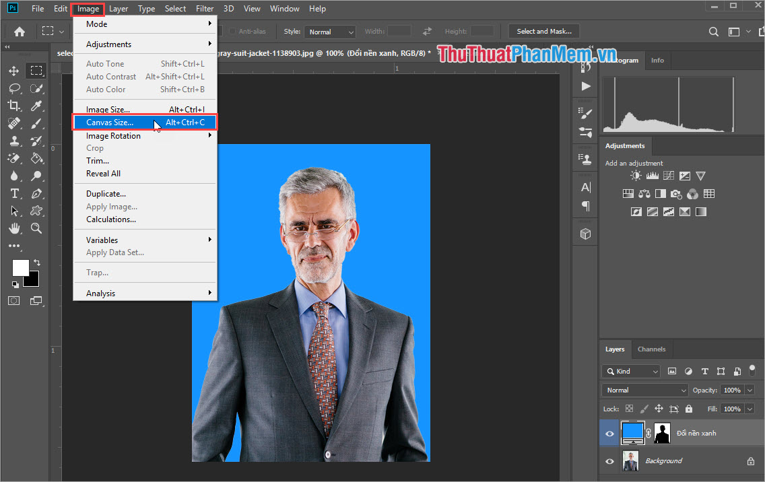
Task: Switch to the Channels tab
Action: pyautogui.click(x=651, y=349)
